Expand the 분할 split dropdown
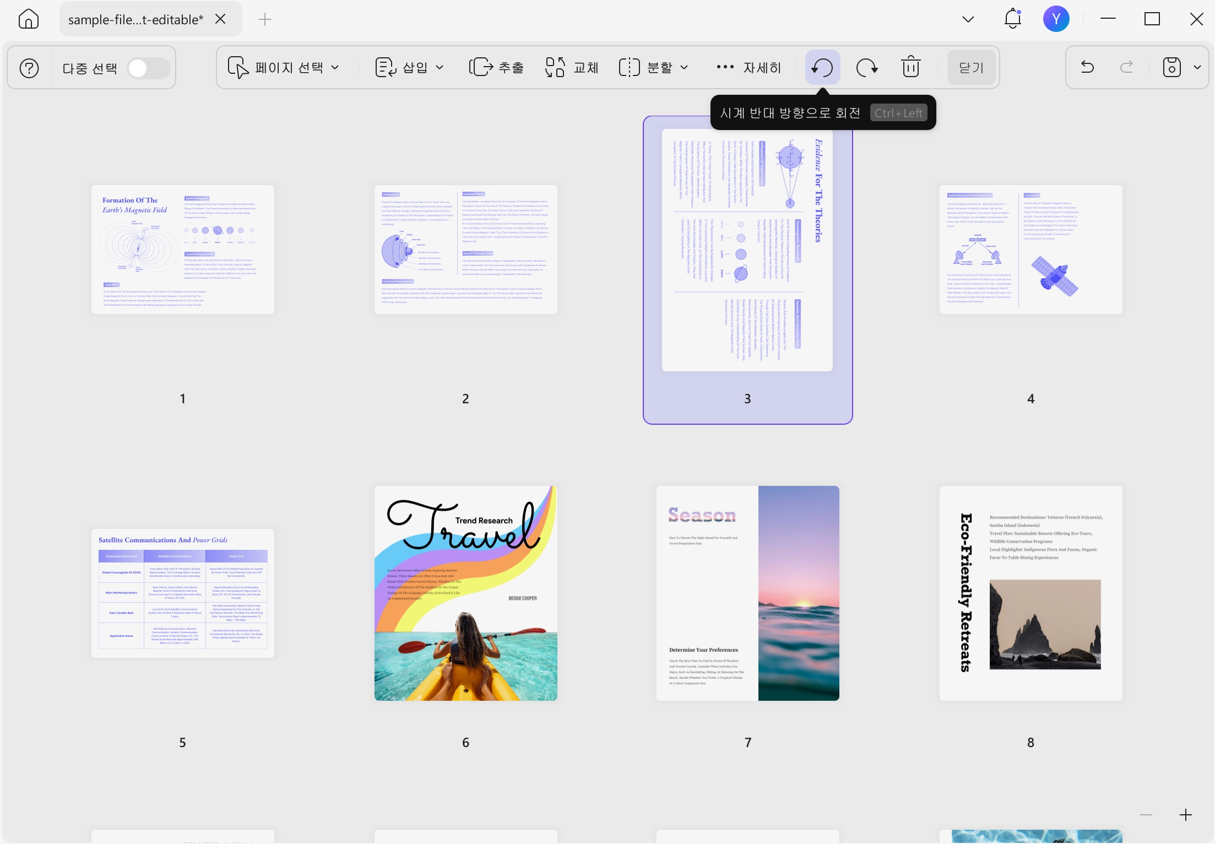Screen dimensions: 1215x844 (654, 67)
